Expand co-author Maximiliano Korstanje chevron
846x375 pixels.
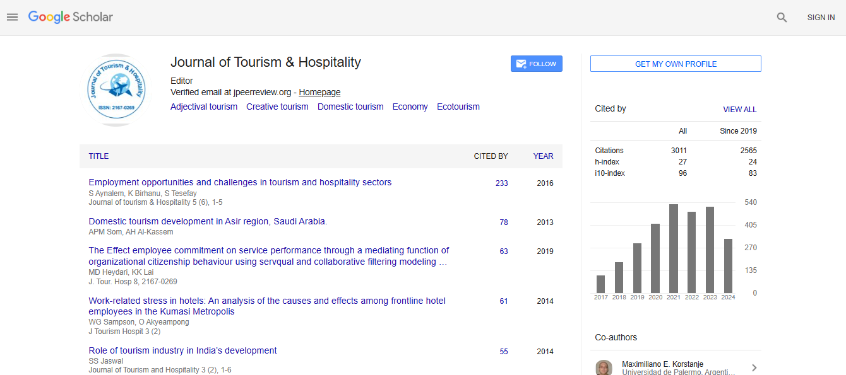click(754, 367)
